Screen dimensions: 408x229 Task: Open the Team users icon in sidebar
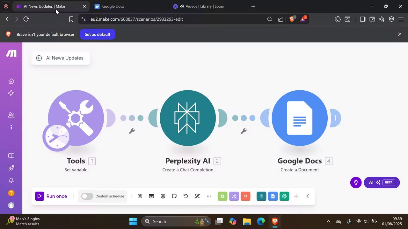[x=11, y=115]
